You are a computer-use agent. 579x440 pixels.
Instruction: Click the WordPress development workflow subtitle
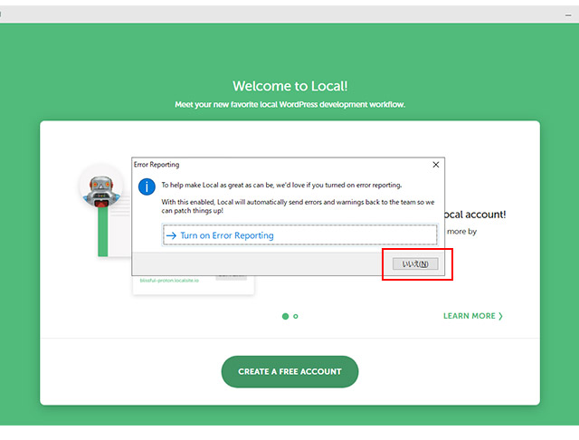(x=289, y=104)
